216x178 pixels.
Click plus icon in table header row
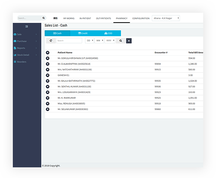(47, 53)
